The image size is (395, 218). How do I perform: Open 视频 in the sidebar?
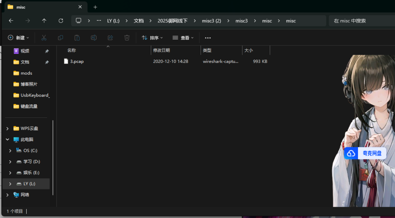(x=25, y=51)
